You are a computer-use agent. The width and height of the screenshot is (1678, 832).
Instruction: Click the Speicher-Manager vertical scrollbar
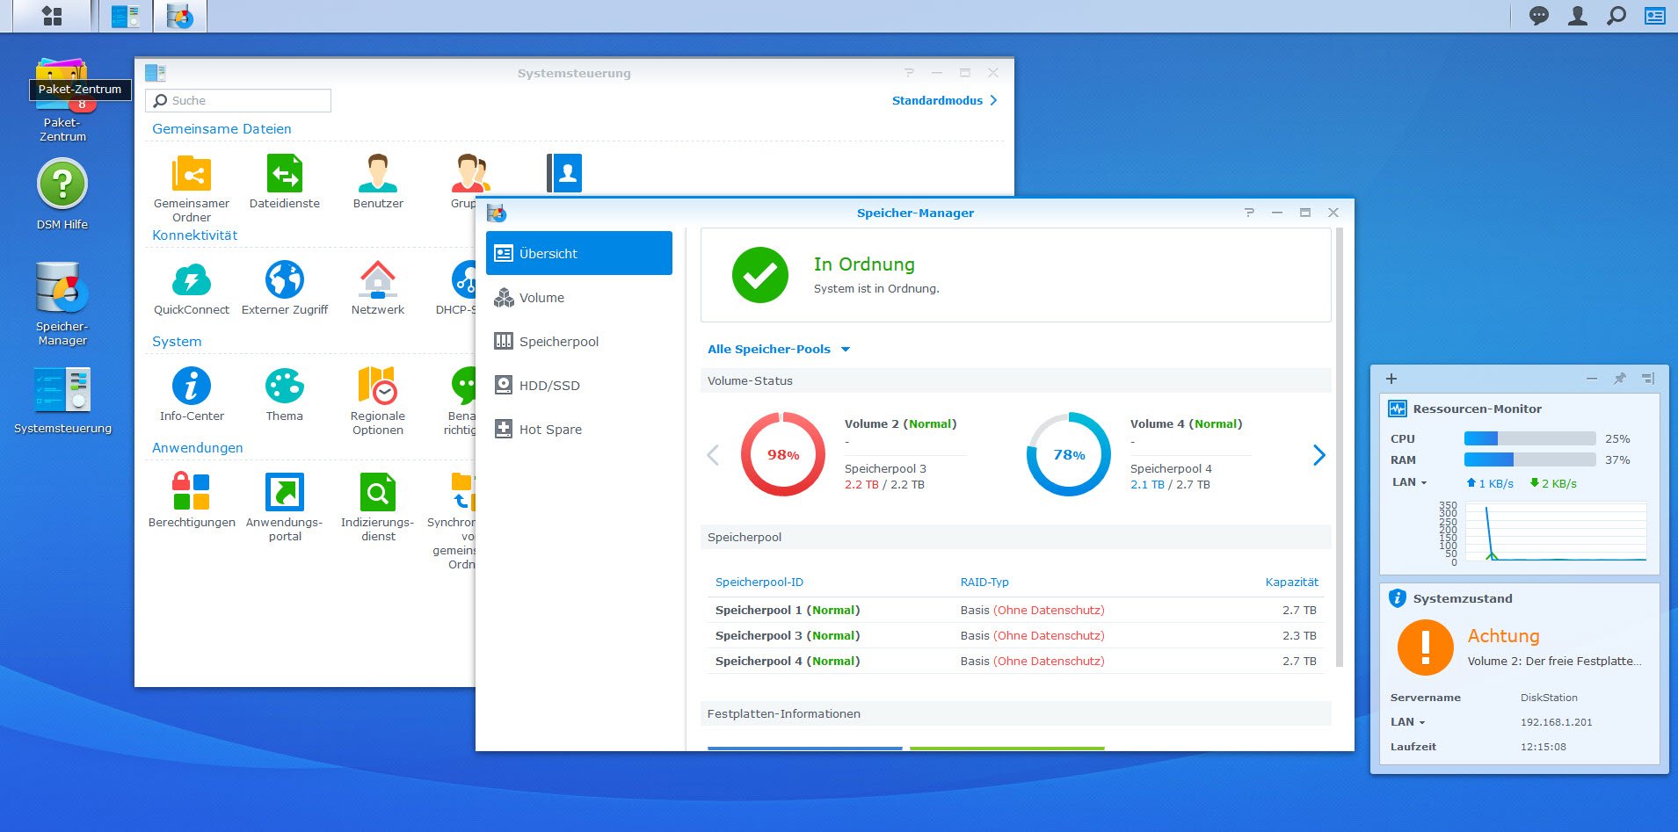1339,448
